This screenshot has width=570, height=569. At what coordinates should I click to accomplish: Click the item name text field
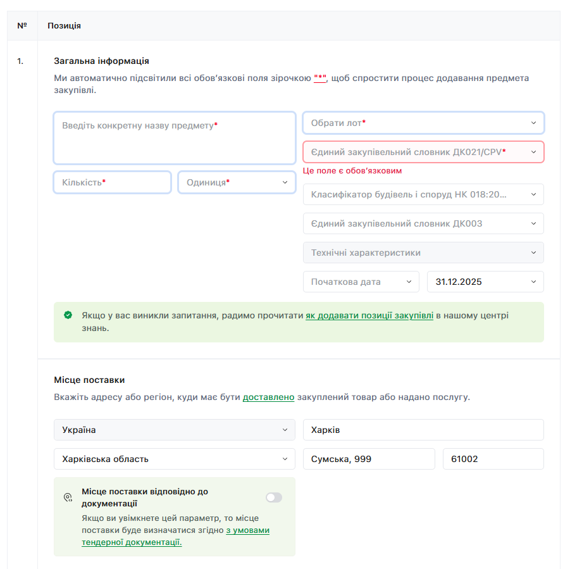(174, 138)
